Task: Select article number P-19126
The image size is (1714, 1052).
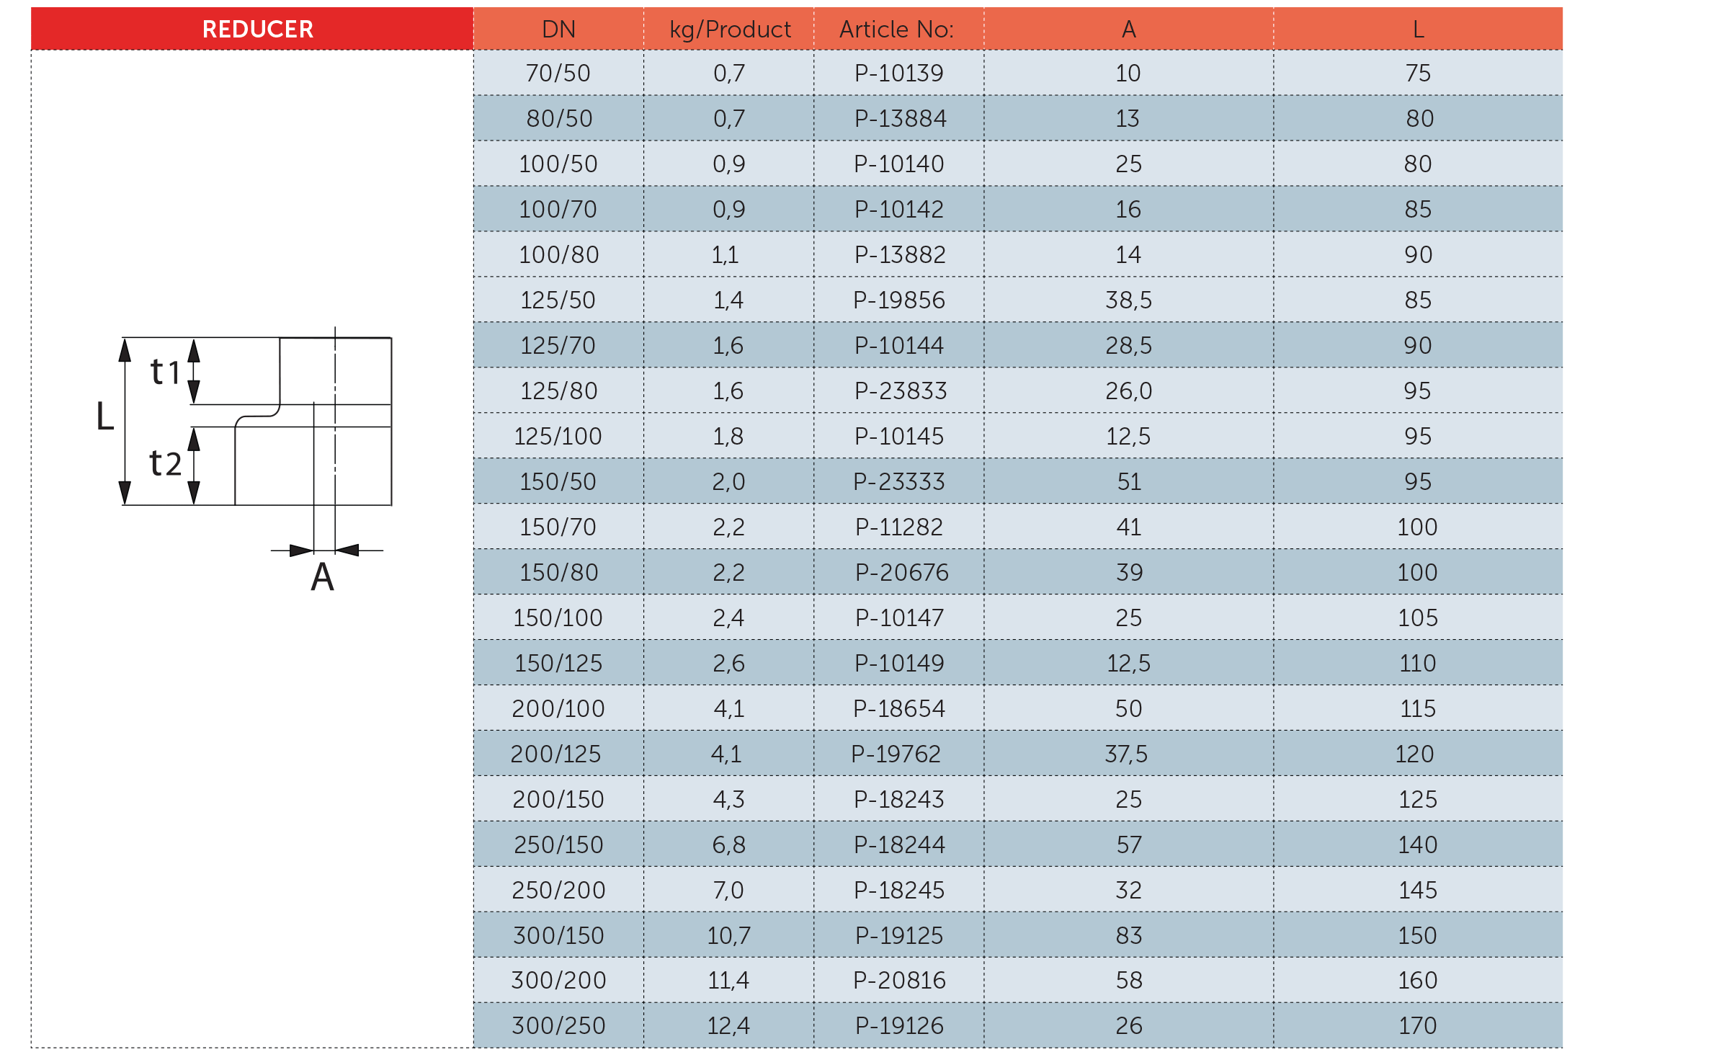Action: 898,1025
